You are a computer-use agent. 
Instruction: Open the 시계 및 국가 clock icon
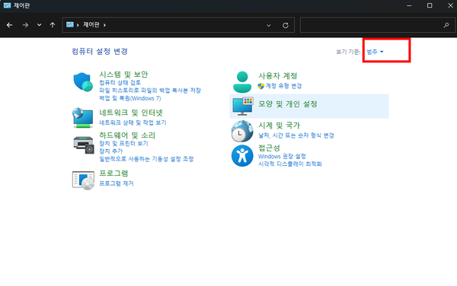coord(242,131)
